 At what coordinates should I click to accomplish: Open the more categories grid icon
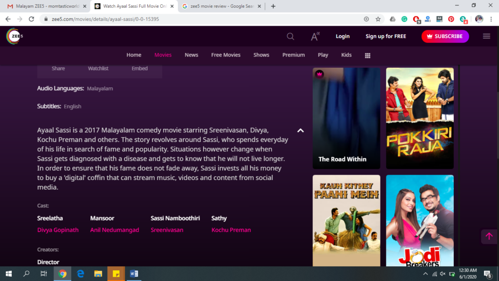click(x=367, y=56)
